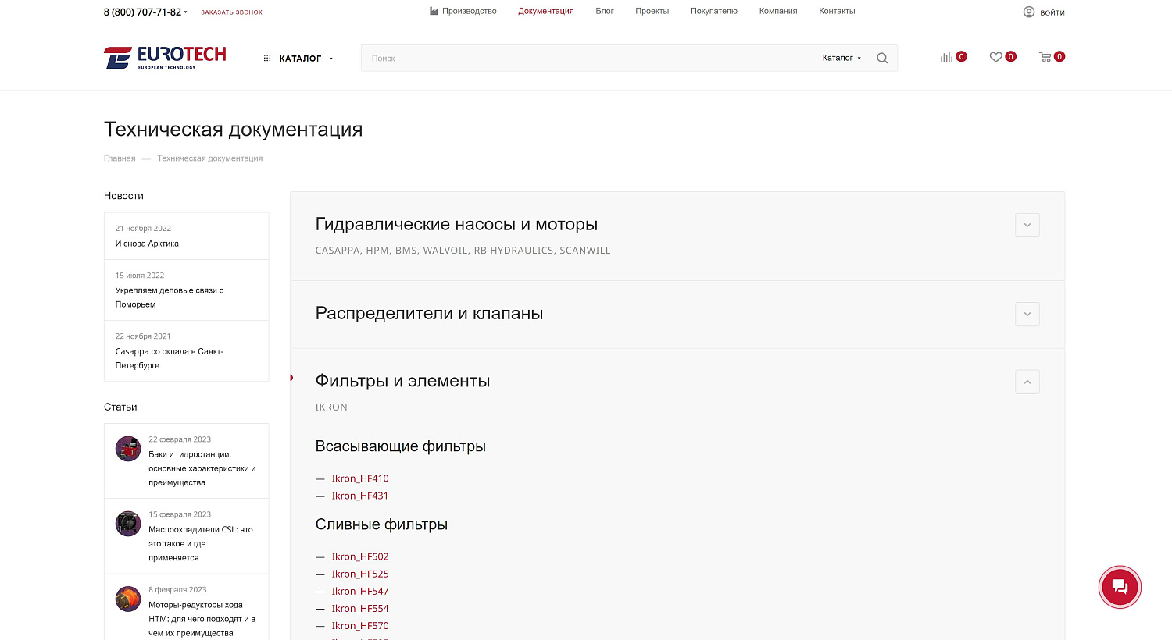Expand the Гидравлические насосы и моторы section
Viewport: 1172px width, 640px height.
1027,225
